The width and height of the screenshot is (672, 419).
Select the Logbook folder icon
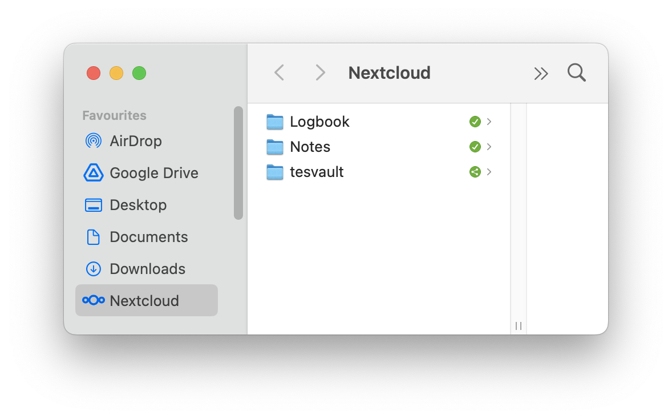[x=275, y=122]
